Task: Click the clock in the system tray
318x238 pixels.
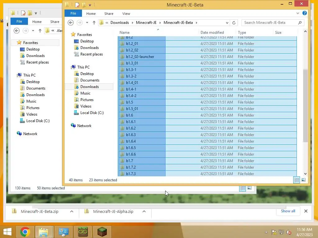Action: 304,232
